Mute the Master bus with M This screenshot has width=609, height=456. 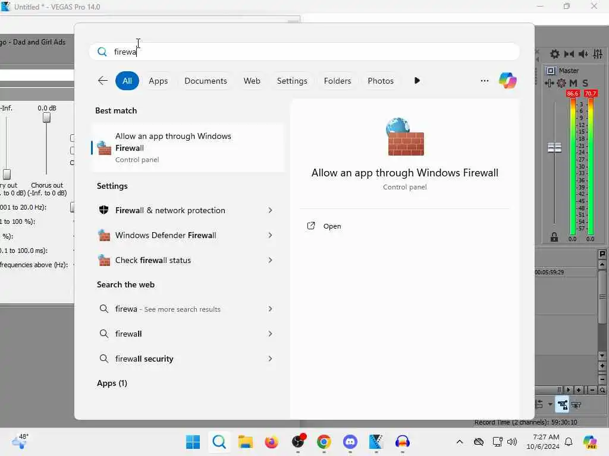pyautogui.click(x=573, y=83)
